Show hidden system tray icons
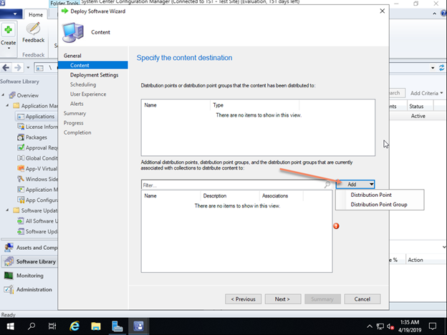The image size is (447, 335). [370, 326]
